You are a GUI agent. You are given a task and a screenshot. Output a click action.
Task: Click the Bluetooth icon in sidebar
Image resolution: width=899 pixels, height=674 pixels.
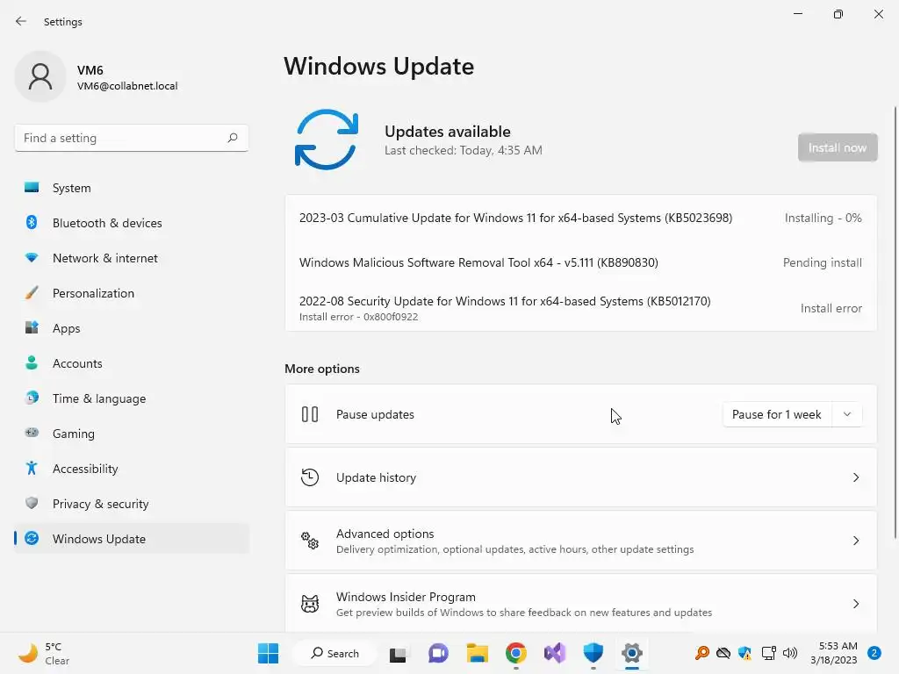32,222
